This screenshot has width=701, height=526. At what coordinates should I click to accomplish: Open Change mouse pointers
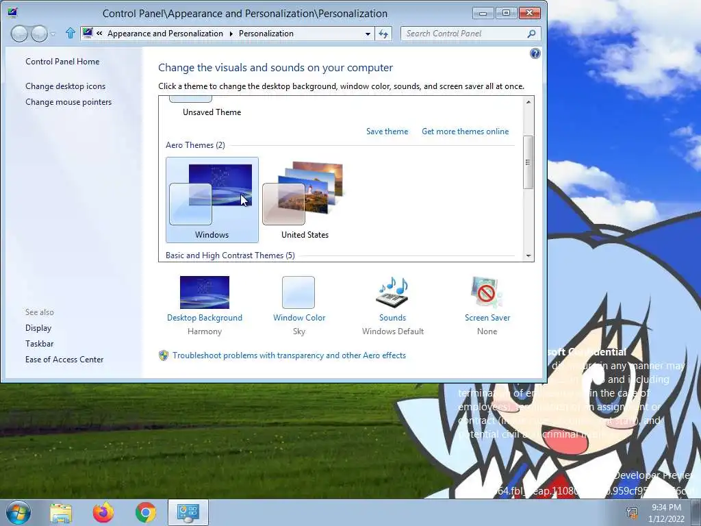coord(68,102)
